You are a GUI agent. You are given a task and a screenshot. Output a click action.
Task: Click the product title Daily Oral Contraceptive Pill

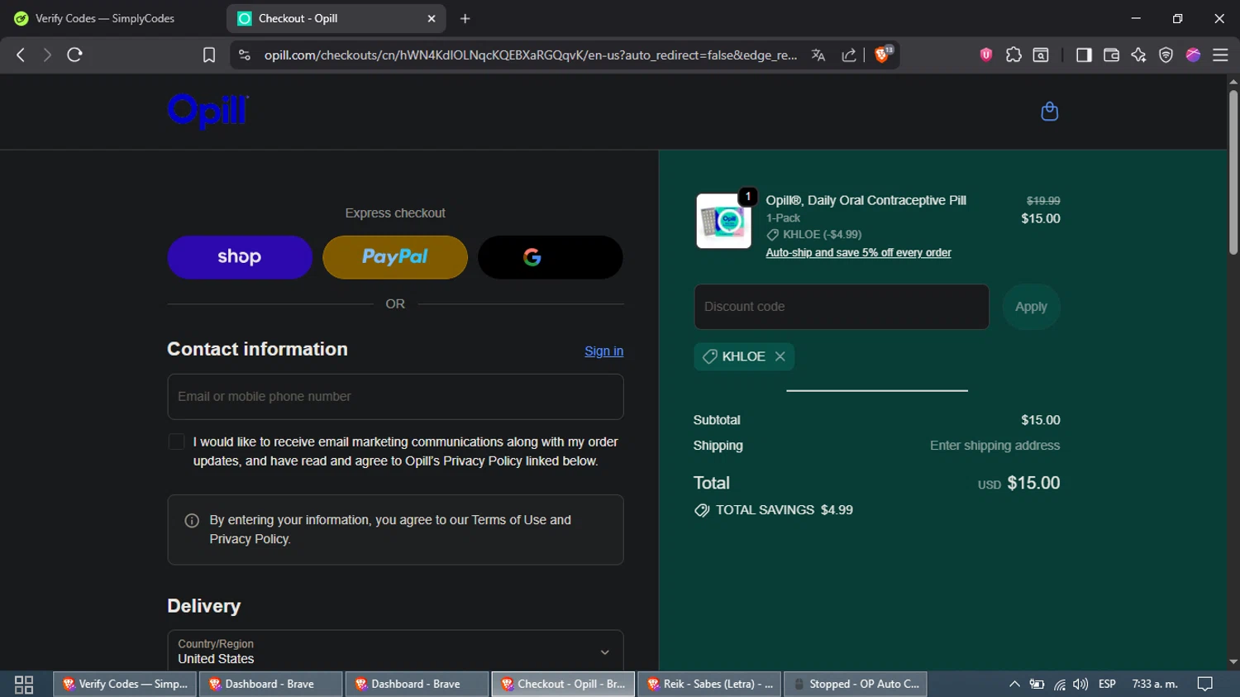[x=866, y=201]
